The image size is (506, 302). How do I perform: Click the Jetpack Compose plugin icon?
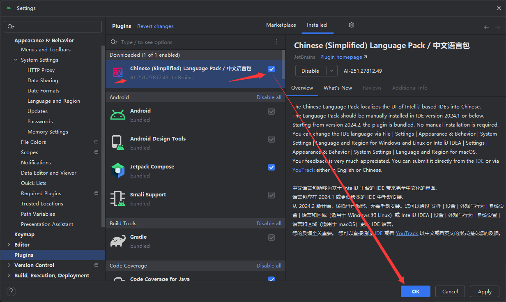pos(118,171)
